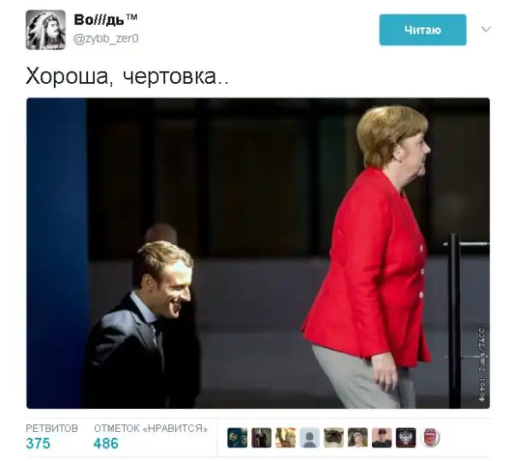This screenshot has width=513, height=461.
Task: Open the РЕТВИТОВ label
Action: 51,428
